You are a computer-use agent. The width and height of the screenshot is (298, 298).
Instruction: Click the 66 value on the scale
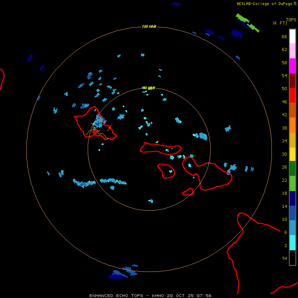tap(284, 36)
